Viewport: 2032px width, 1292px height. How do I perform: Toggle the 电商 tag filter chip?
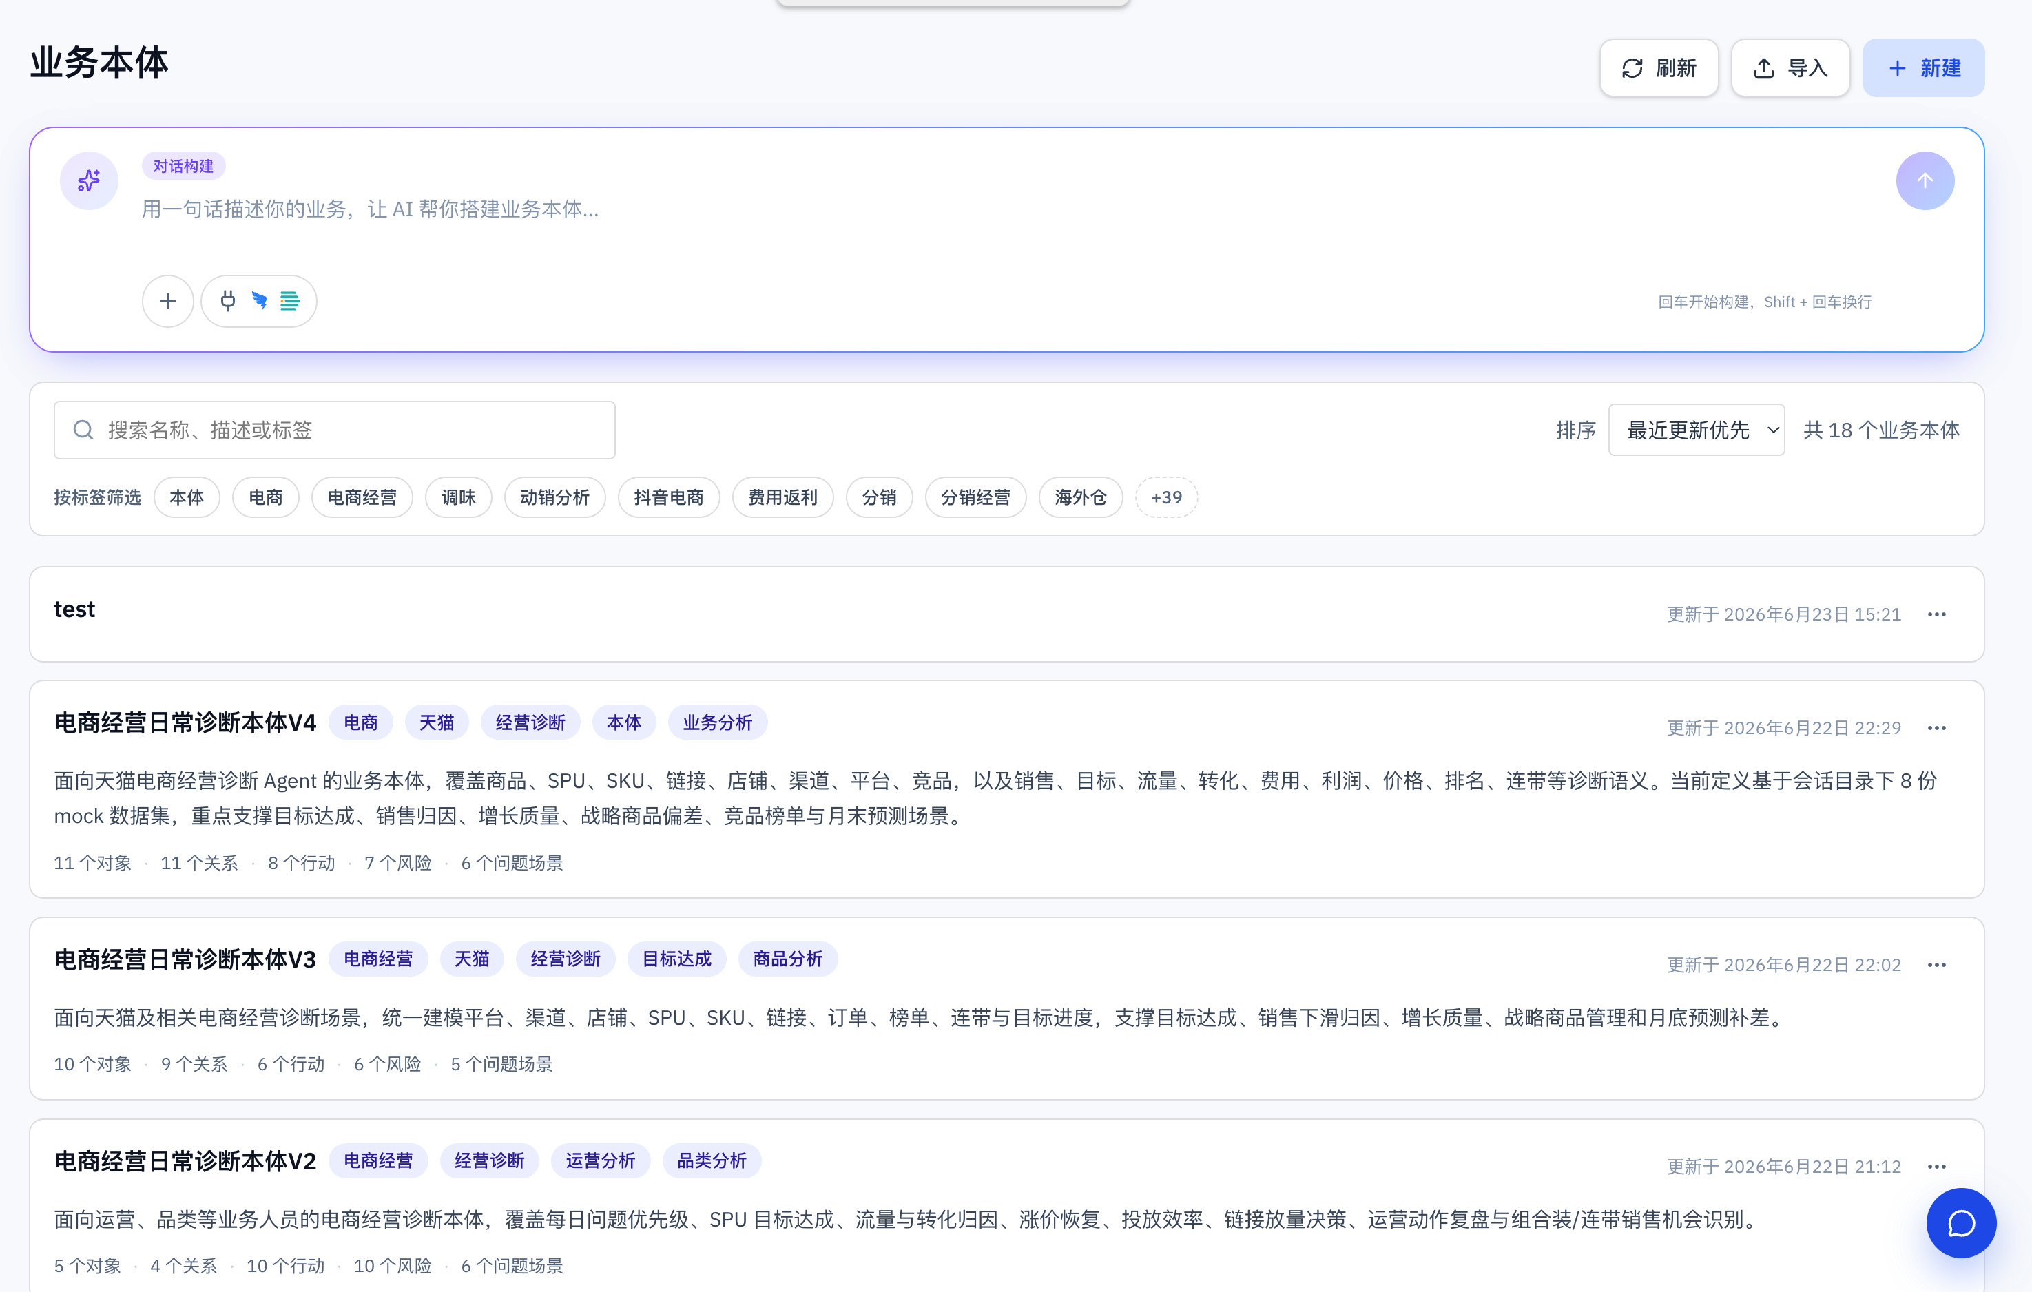(x=266, y=497)
